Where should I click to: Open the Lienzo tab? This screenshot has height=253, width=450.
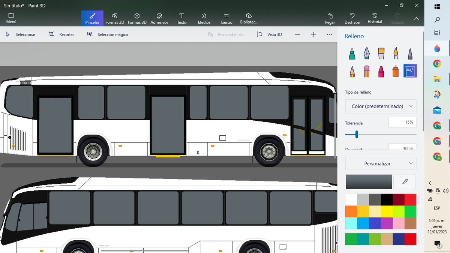coord(226,18)
